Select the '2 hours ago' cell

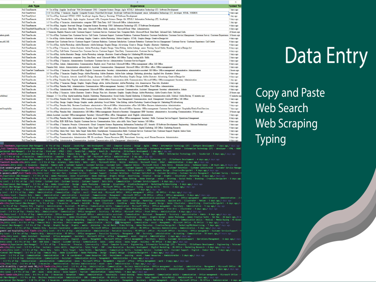tap(235, 70)
